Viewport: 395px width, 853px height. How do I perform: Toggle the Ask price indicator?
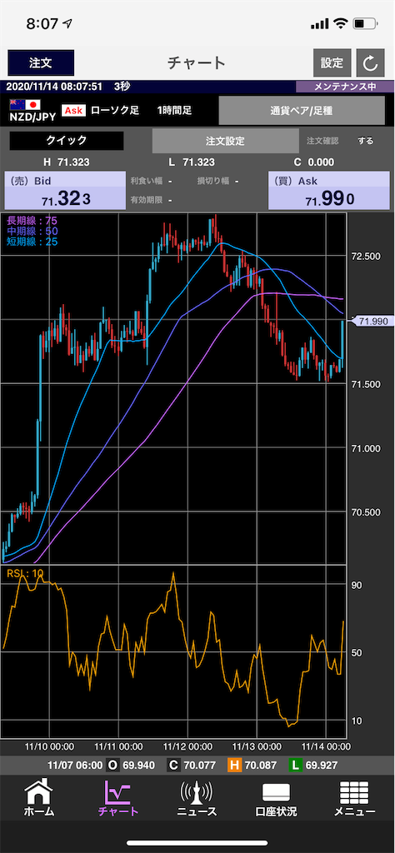point(74,111)
